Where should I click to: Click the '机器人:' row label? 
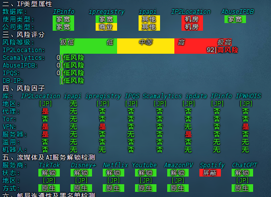pos(14,149)
